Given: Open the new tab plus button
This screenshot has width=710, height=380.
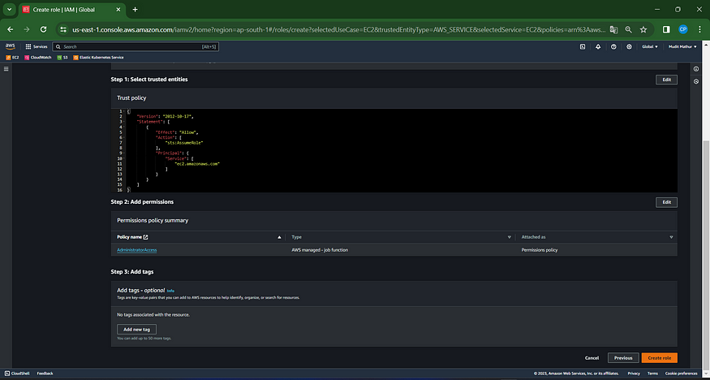Looking at the screenshot, I should tap(135, 10).
